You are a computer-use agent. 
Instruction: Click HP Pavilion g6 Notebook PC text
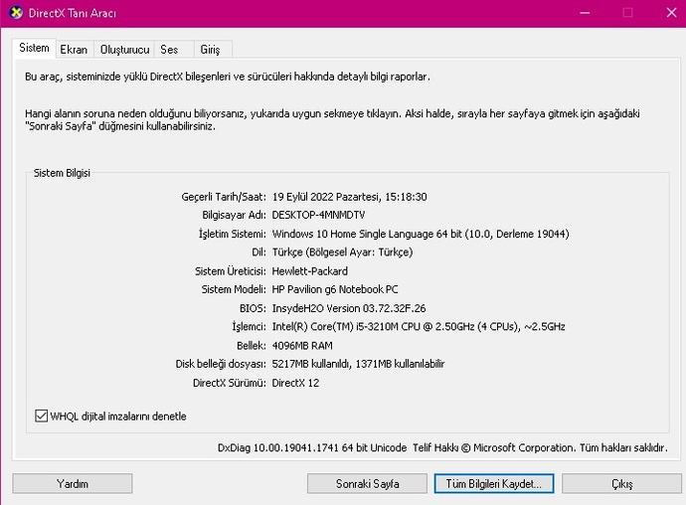point(335,289)
